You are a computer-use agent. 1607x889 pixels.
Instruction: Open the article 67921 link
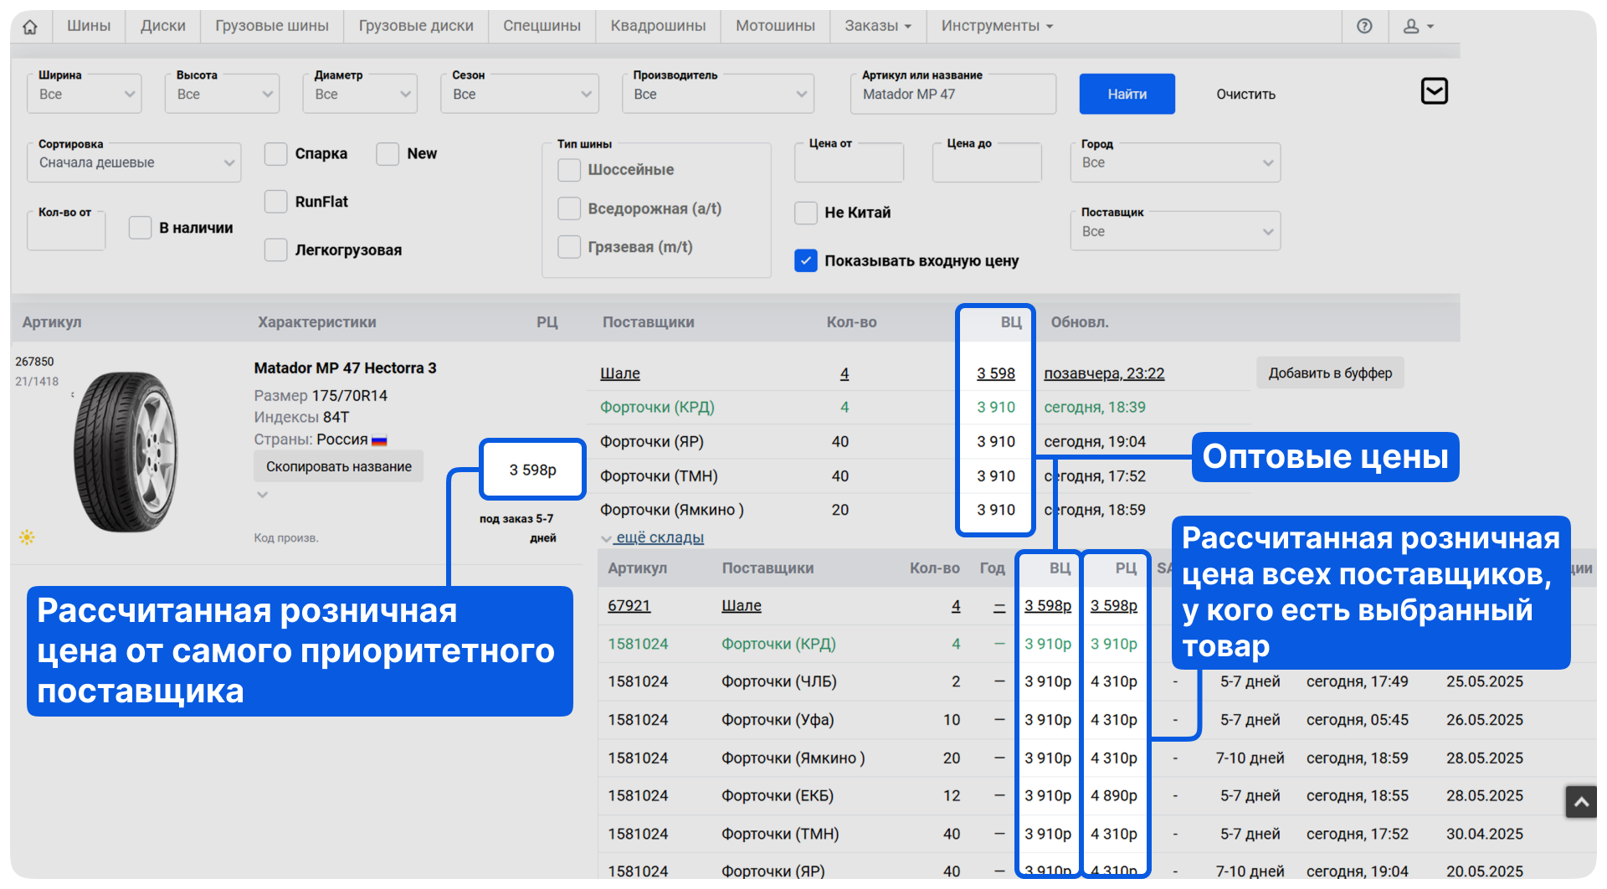point(629,605)
